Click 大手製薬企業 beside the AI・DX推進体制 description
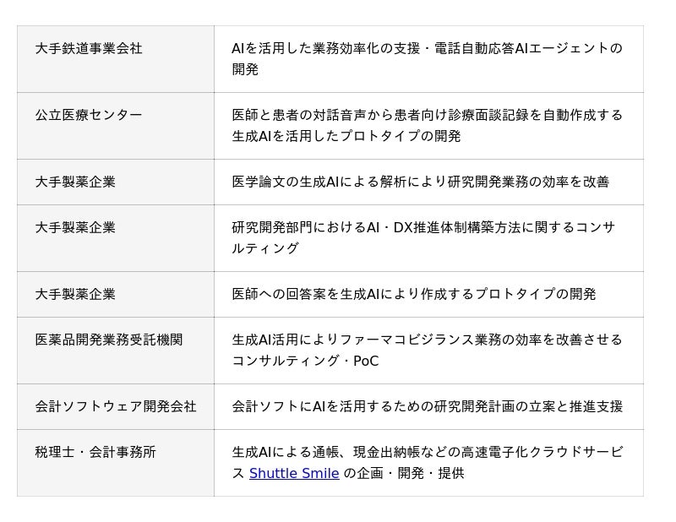The image size is (676, 522). tap(75, 228)
